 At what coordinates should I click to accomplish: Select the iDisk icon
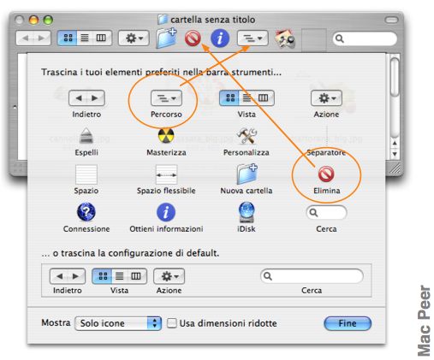(247, 212)
